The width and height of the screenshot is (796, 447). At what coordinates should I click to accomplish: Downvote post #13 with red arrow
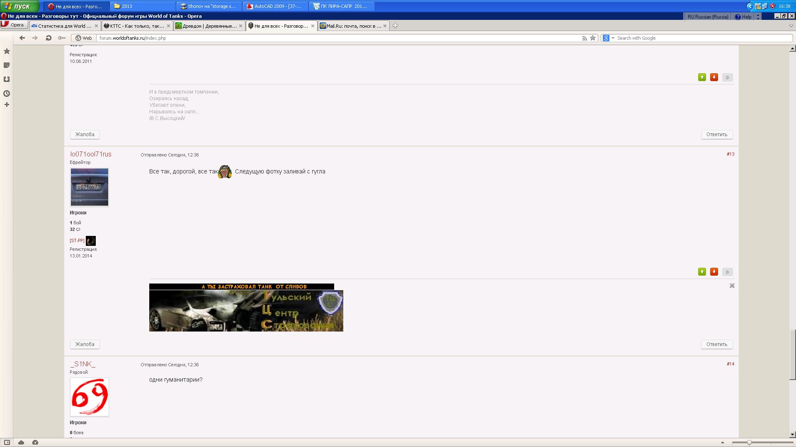click(x=714, y=272)
